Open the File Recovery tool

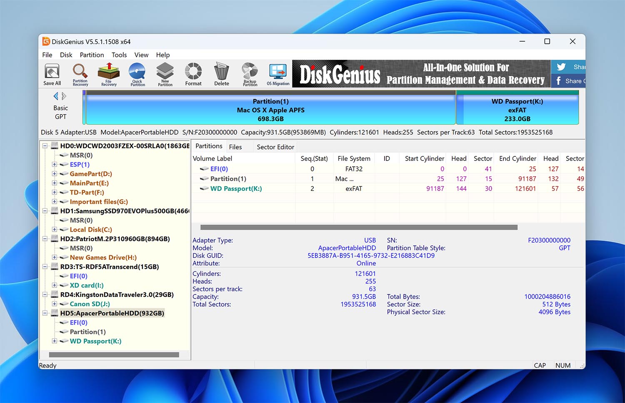pyautogui.click(x=108, y=74)
